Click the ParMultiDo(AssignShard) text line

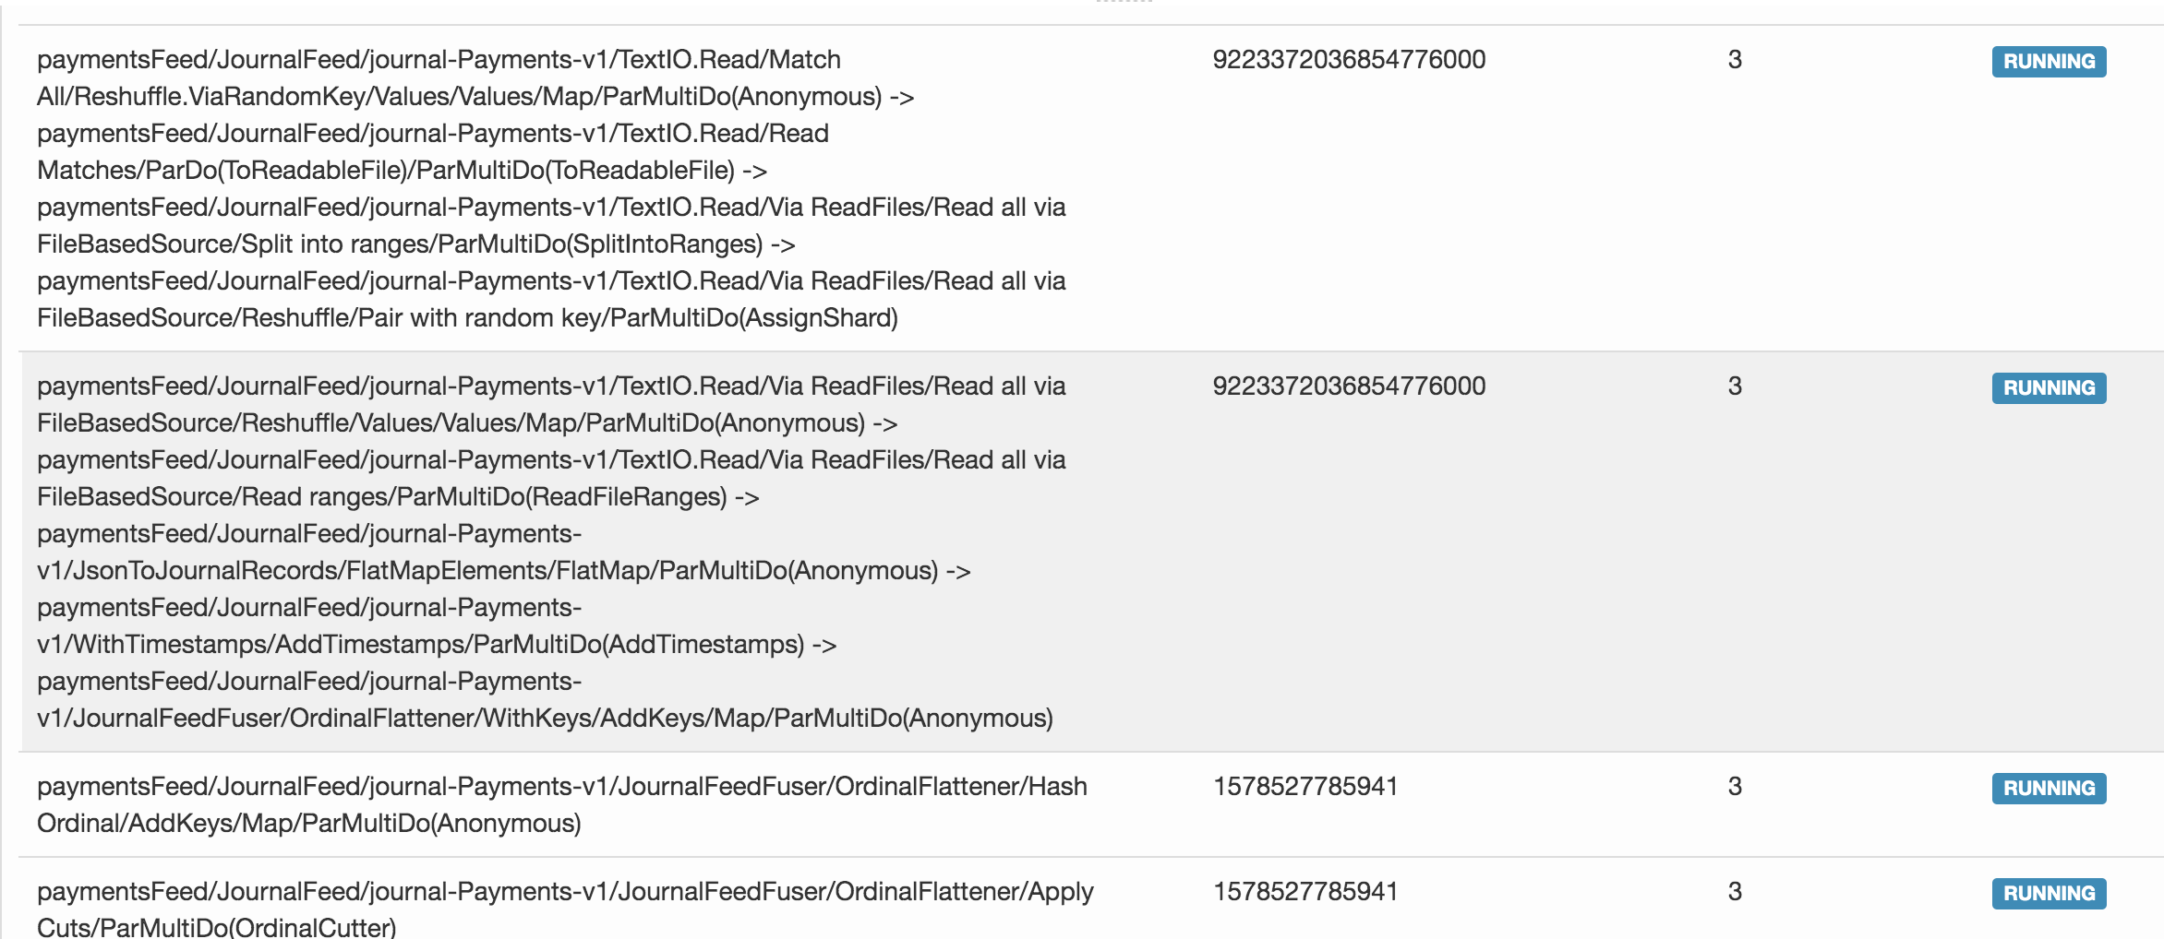[467, 318]
